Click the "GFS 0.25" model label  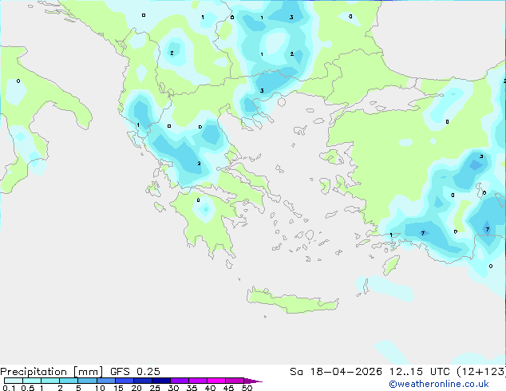pyautogui.click(x=135, y=372)
